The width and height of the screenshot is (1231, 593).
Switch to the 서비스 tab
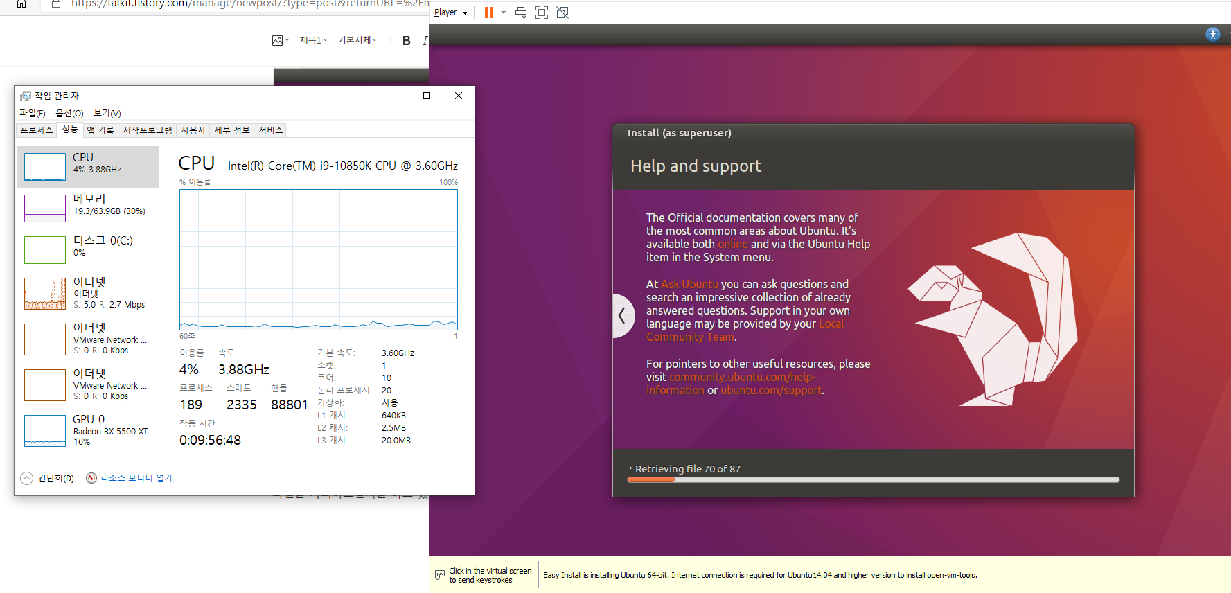pyautogui.click(x=271, y=130)
